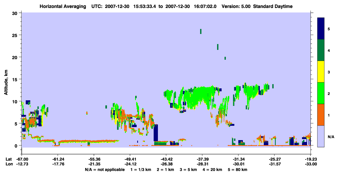The height and width of the screenshot is (177, 345).
Task: Click the 'Lon' row label
Action: (9, 164)
